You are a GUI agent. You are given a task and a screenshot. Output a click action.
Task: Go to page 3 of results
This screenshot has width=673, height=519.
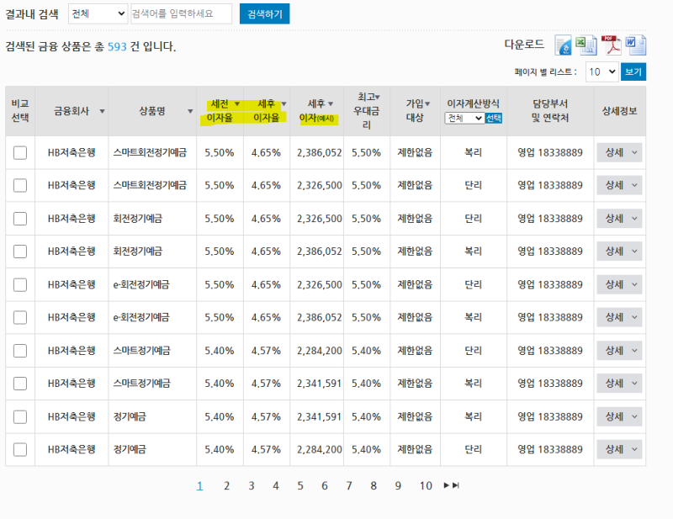251,485
